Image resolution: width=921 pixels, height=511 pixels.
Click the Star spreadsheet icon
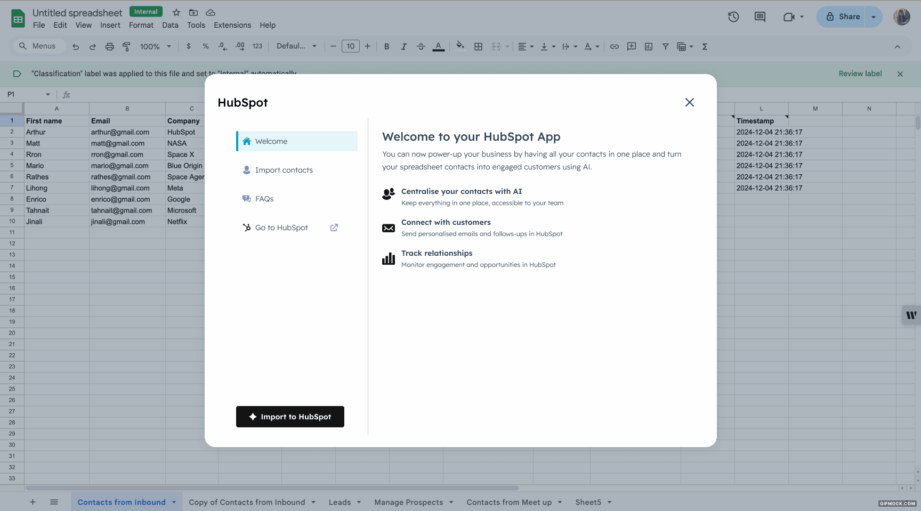pos(176,12)
